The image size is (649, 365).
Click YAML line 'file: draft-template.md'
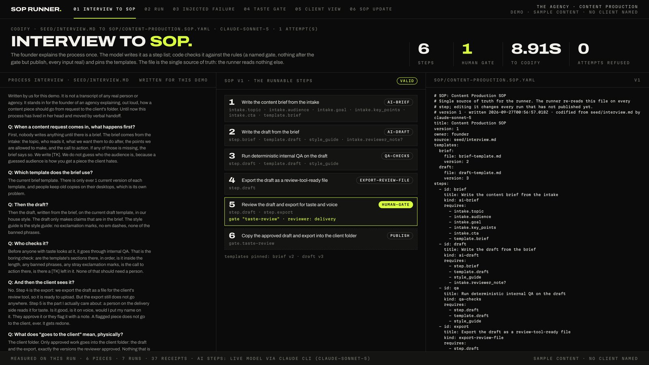pos(473,173)
